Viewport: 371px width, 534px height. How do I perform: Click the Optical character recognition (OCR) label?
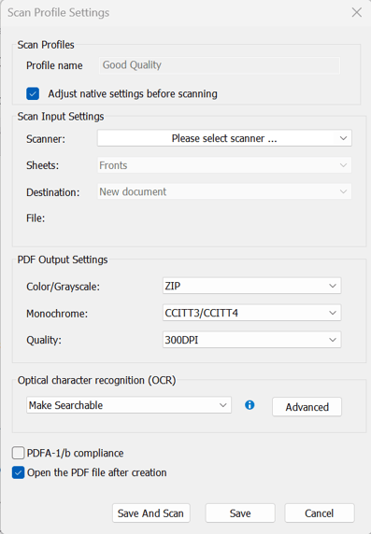coord(97,380)
